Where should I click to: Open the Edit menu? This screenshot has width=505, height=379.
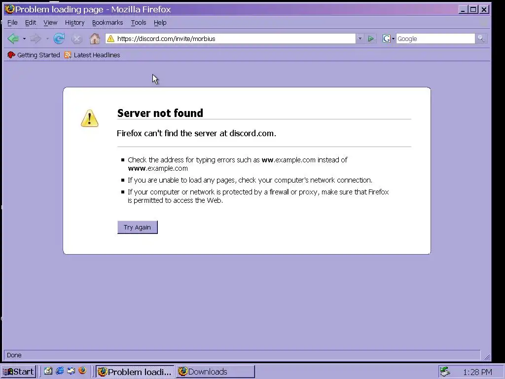pos(31,23)
